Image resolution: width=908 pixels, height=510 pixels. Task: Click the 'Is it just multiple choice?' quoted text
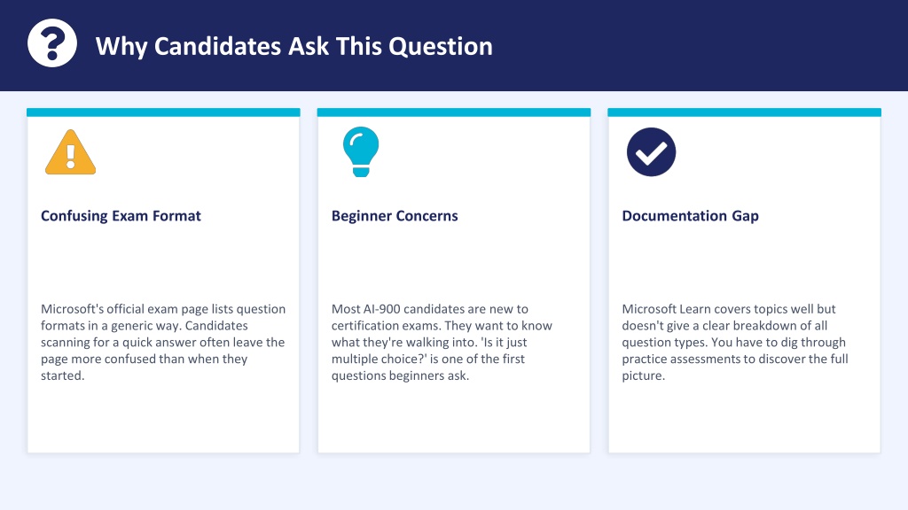click(429, 351)
